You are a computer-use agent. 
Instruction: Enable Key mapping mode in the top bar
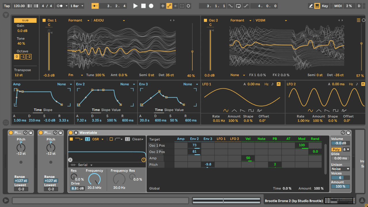[x=325, y=5]
